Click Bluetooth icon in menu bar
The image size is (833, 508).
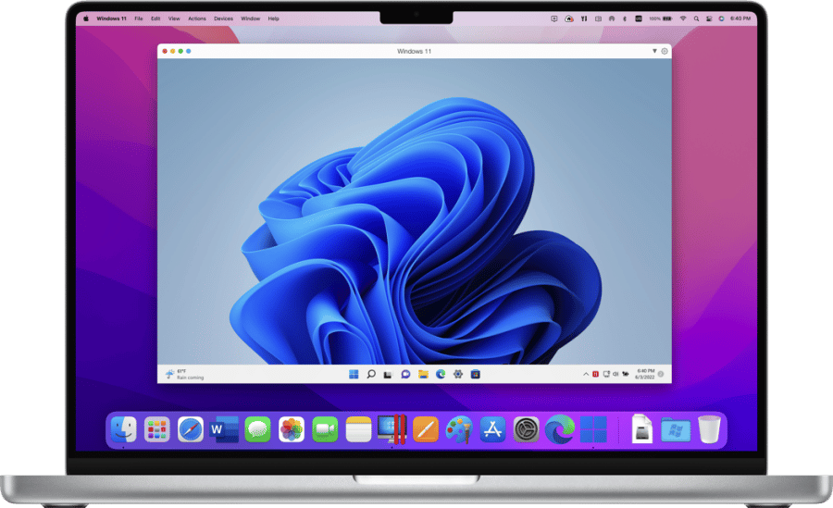point(625,19)
